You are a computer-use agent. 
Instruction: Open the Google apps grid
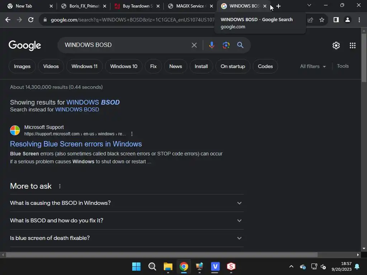click(353, 45)
